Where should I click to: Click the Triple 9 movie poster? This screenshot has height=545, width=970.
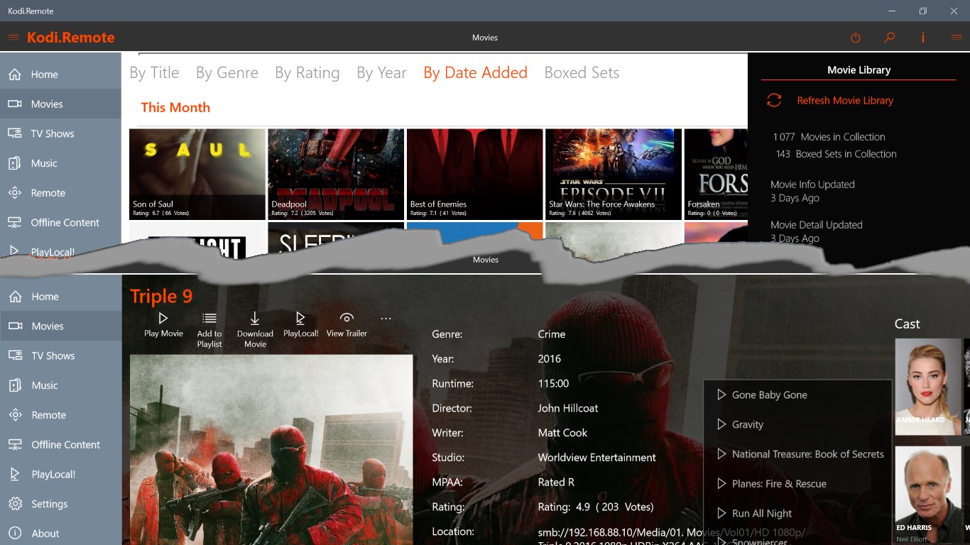coord(271,450)
